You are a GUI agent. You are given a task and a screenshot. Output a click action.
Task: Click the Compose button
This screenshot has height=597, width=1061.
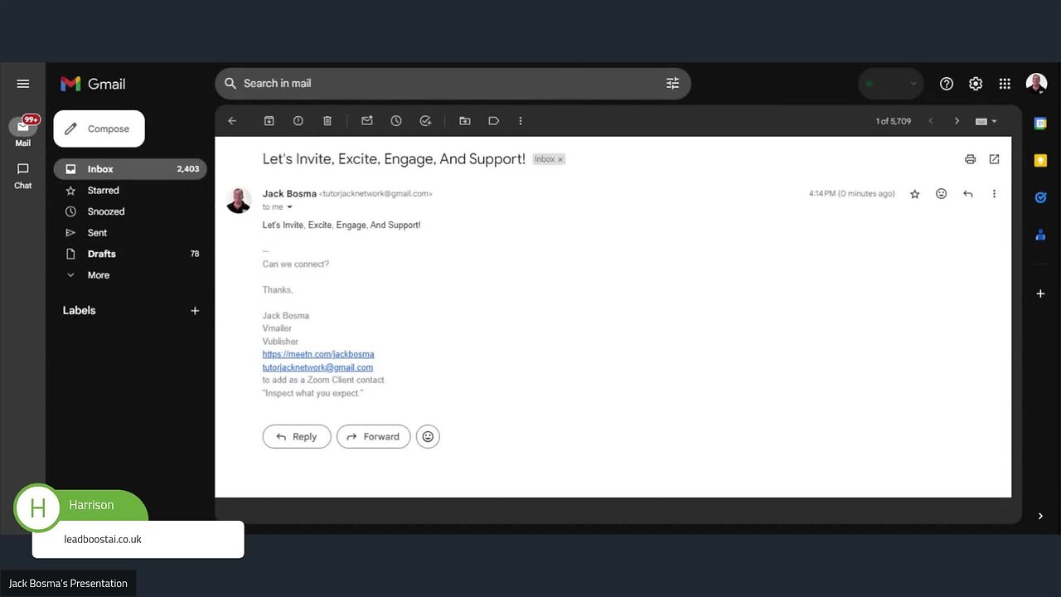[x=99, y=129]
